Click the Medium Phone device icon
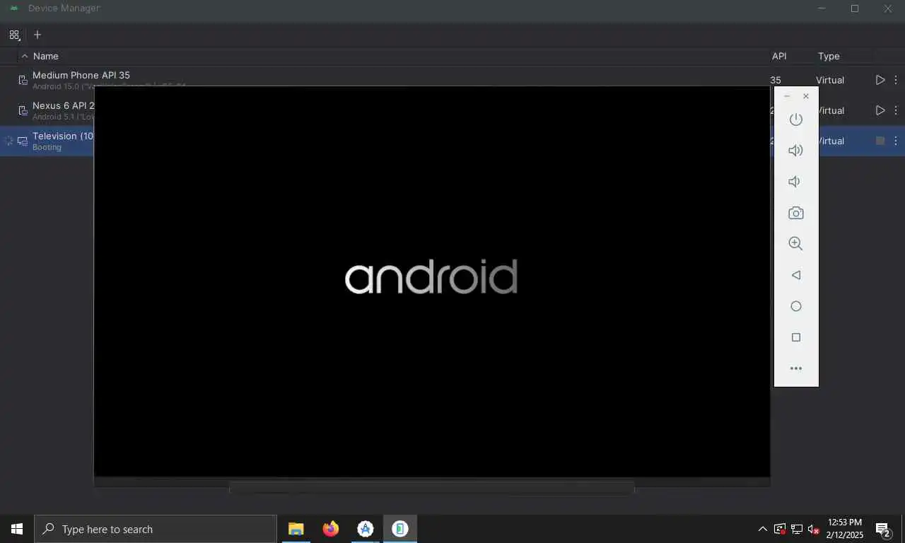 (x=23, y=80)
